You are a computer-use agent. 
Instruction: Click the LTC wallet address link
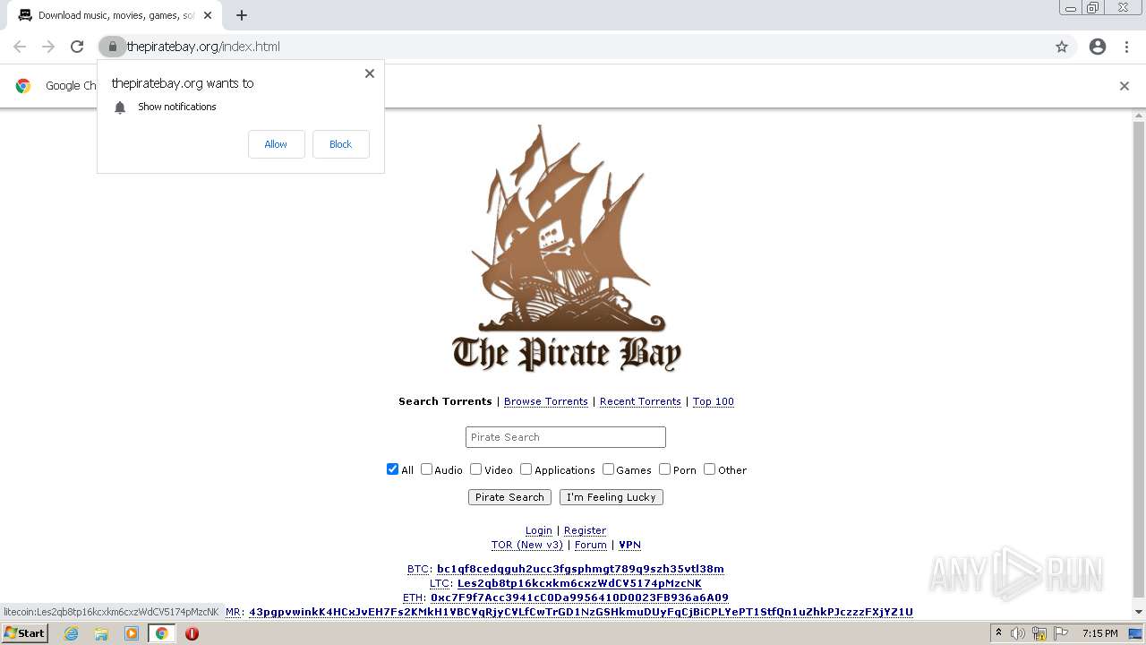[579, 583]
